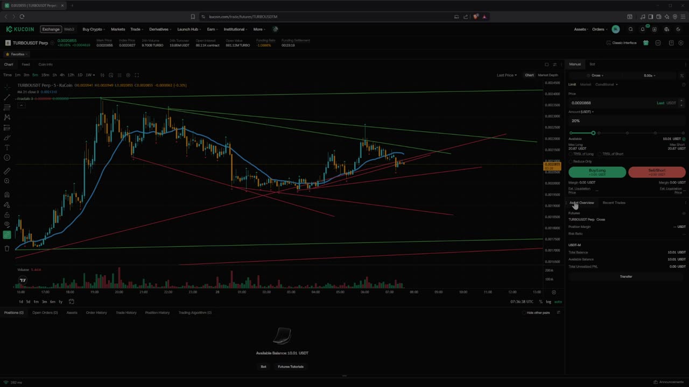Viewport: 689px width, 387px height.
Task: Click the Sell/Short button
Action: click(657, 172)
